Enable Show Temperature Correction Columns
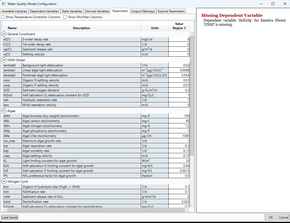The height and width of the screenshot is (223, 290). coord(3,17)
